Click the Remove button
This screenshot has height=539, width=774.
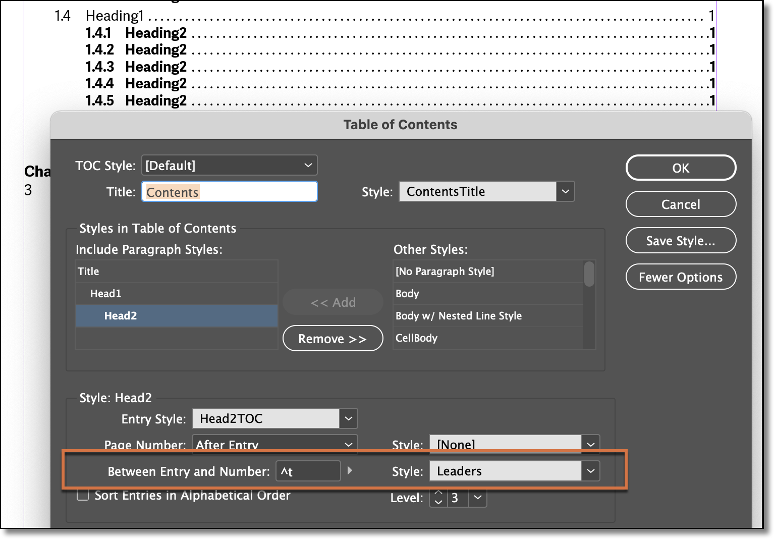(333, 338)
